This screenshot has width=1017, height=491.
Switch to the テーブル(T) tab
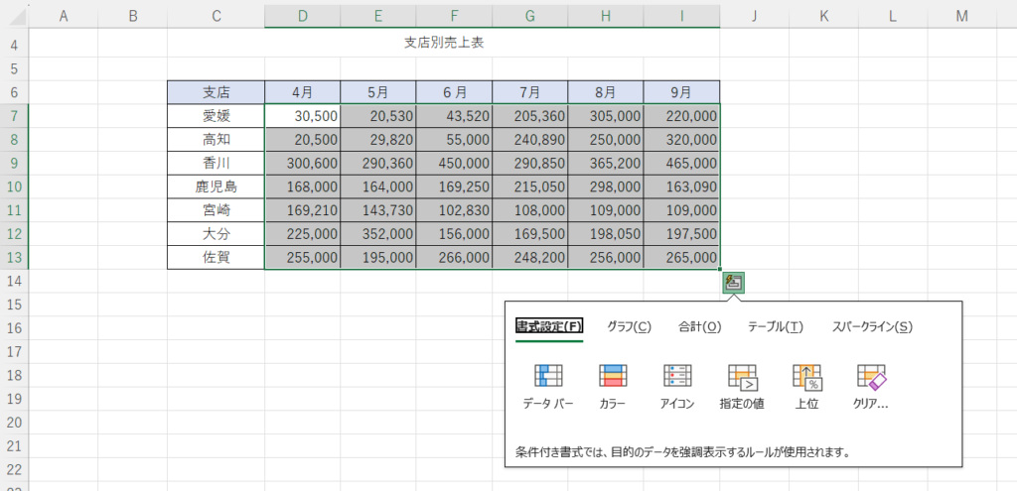click(775, 326)
